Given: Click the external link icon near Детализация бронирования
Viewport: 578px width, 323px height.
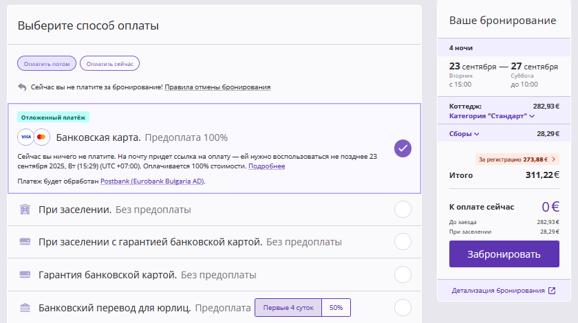Looking at the screenshot, I should pyautogui.click(x=551, y=290).
